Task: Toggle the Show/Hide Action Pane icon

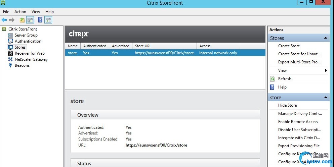Action: coord(48,20)
